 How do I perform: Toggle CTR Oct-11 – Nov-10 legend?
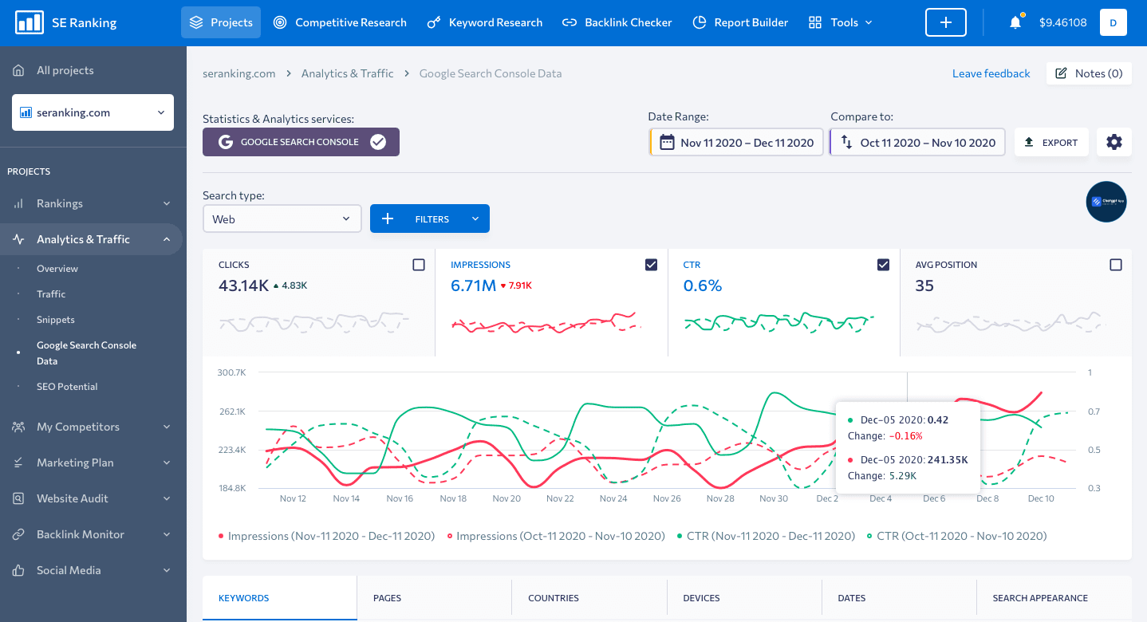coord(956,536)
